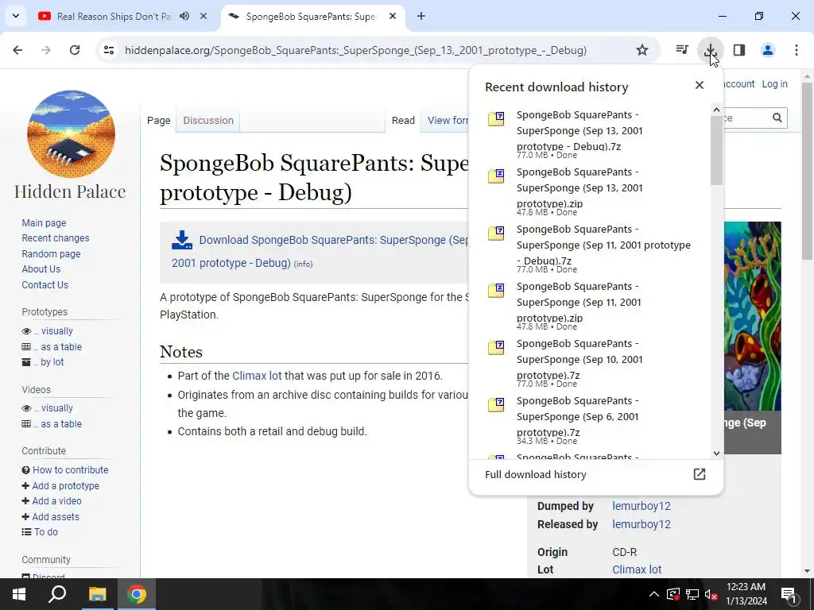
Task: Open Windows Start menu
Action: 19,594
